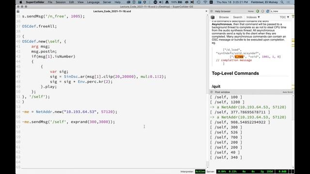Click the Wi-Fi icon in menu bar
Viewport: 310px width, 174px height.
205,2
